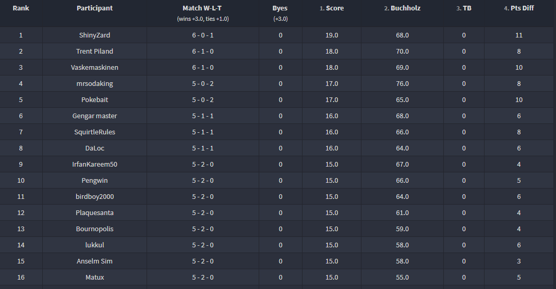The height and width of the screenshot is (289, 556).
Task: Click the Score column header
Action: tap(332, 8)
